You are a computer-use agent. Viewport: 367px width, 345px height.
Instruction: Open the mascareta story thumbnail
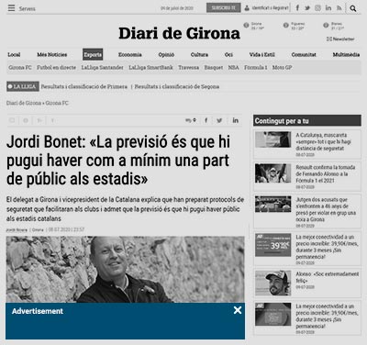273,139
